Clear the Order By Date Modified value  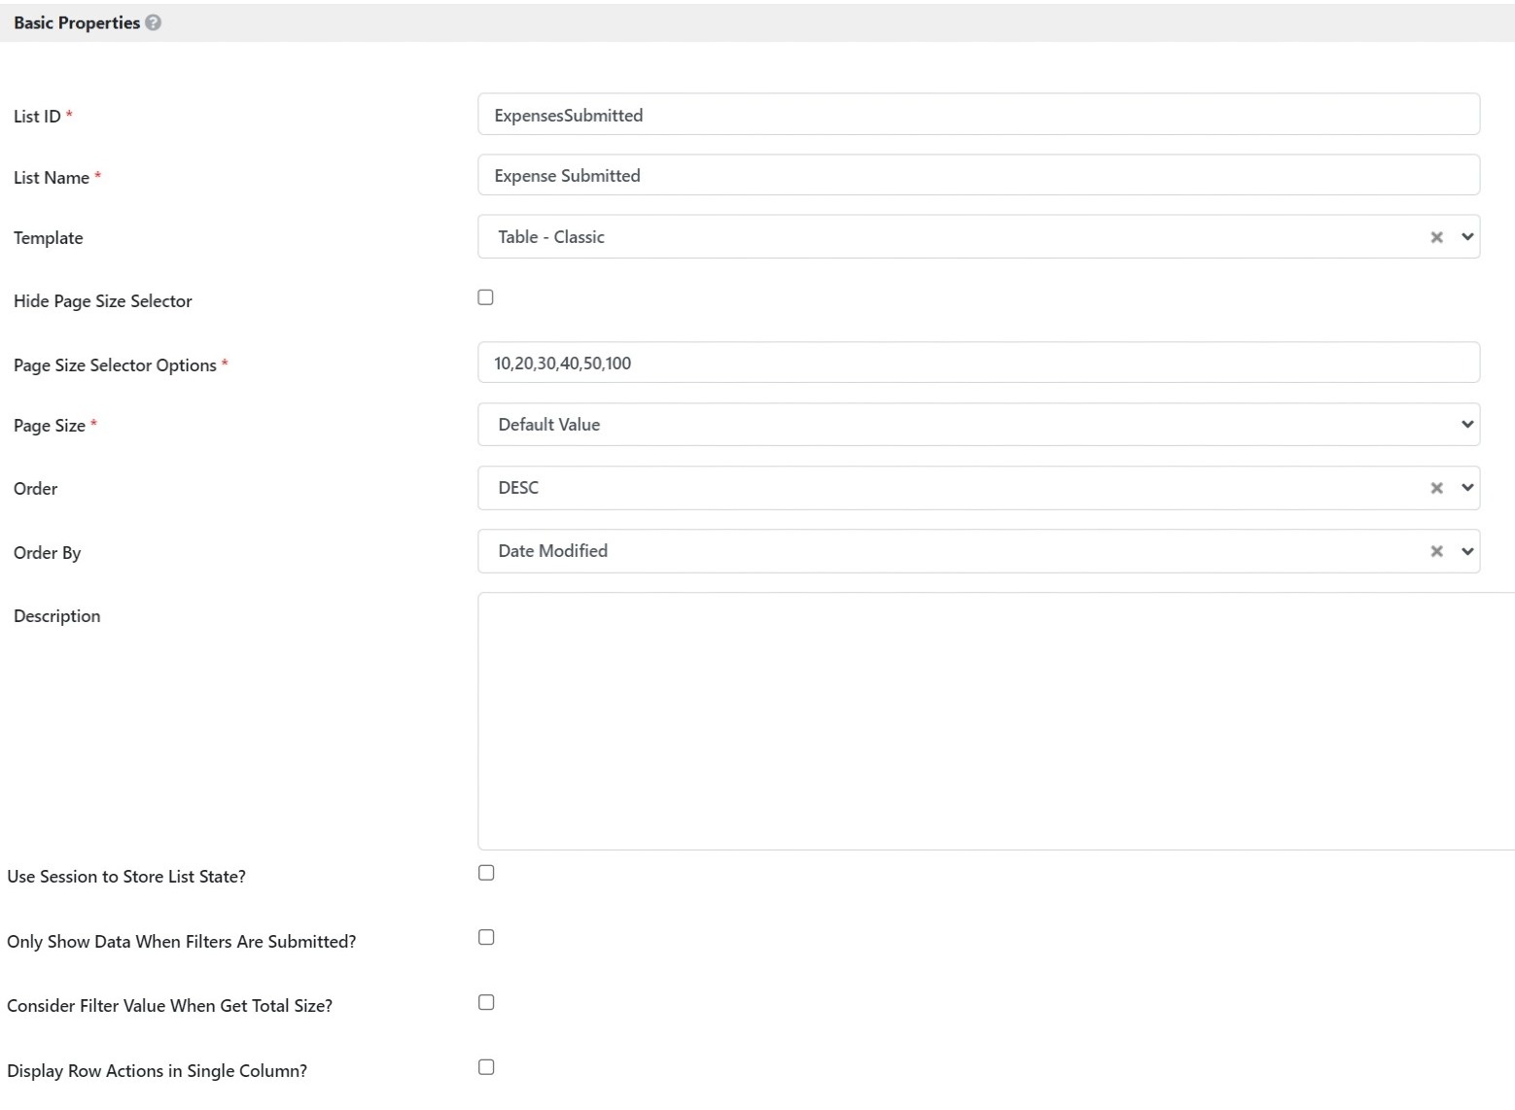[1436, 551]
